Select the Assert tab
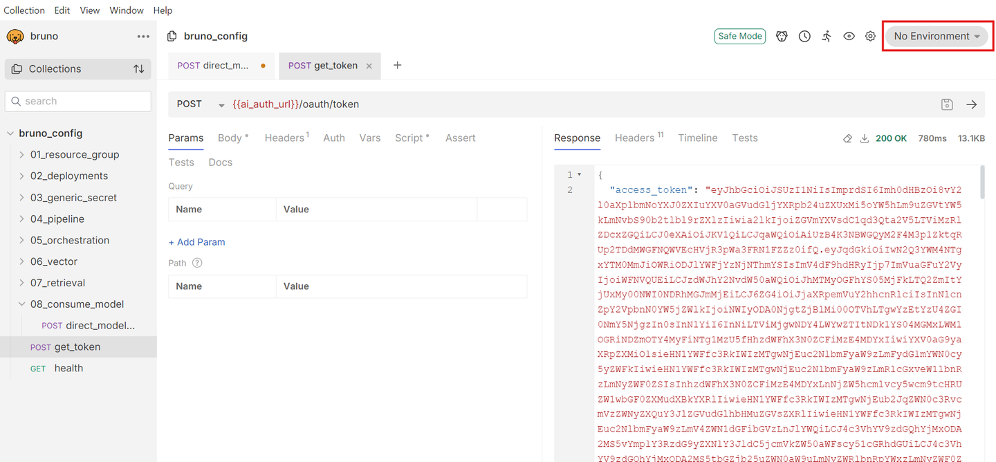This screenshot has width=996, height=462. 461,138
